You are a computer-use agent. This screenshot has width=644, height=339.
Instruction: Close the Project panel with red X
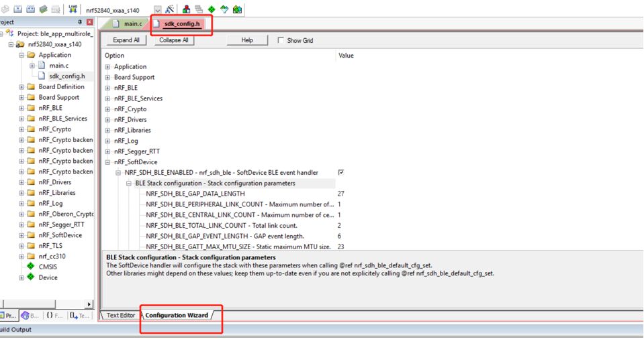pos(90,22)
